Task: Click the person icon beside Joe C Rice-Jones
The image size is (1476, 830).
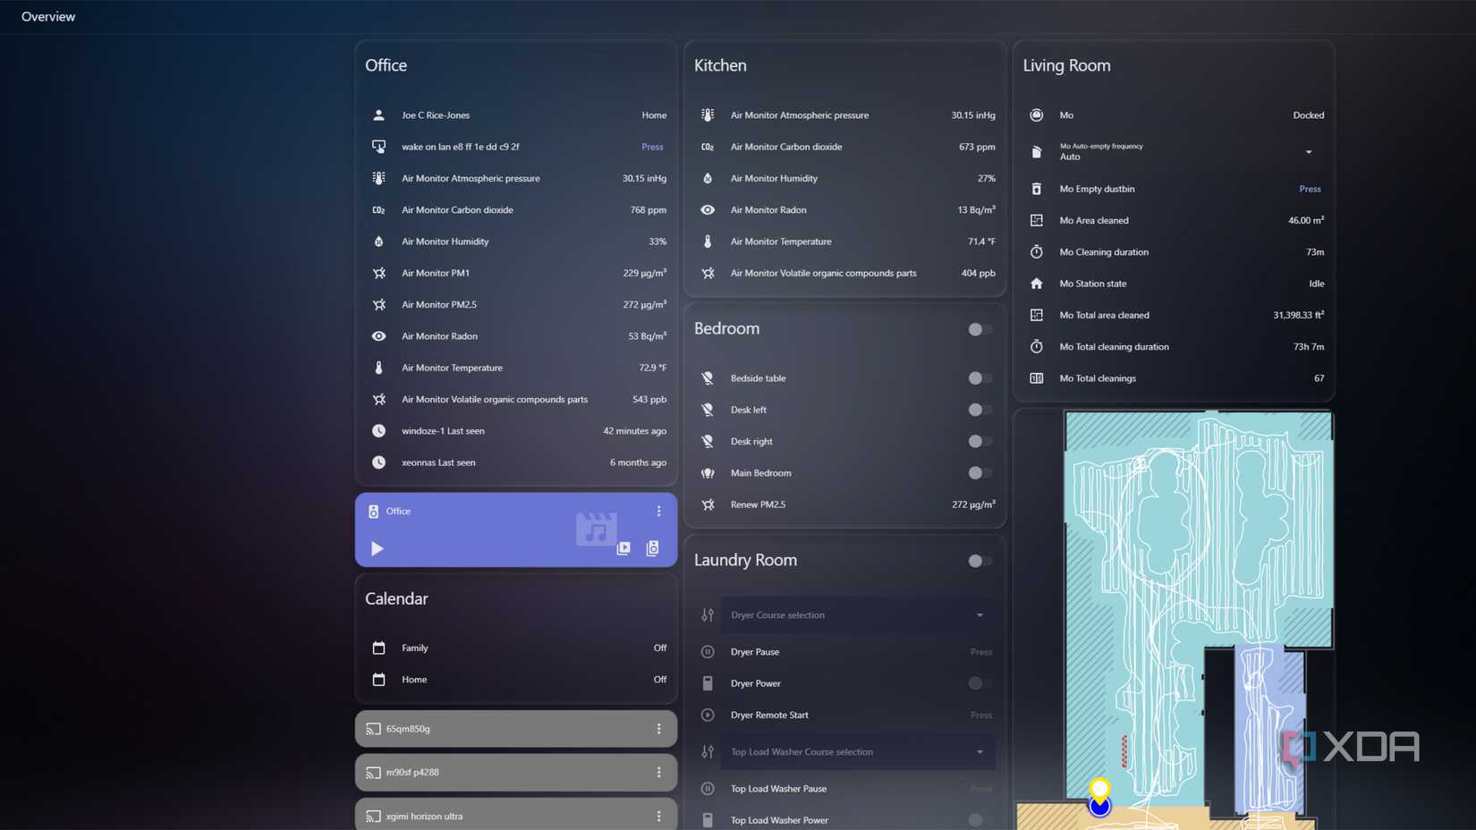Action: [x=378, y=114]
